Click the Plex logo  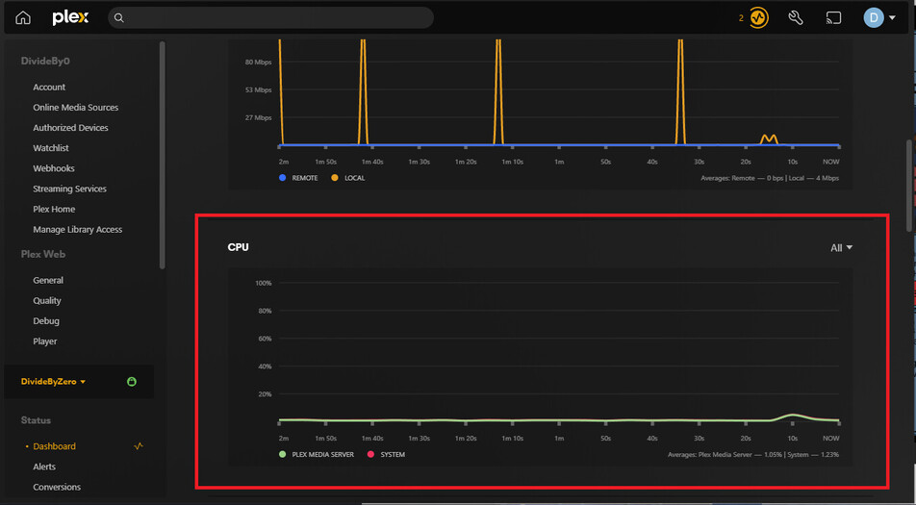[x=70, y=18]
